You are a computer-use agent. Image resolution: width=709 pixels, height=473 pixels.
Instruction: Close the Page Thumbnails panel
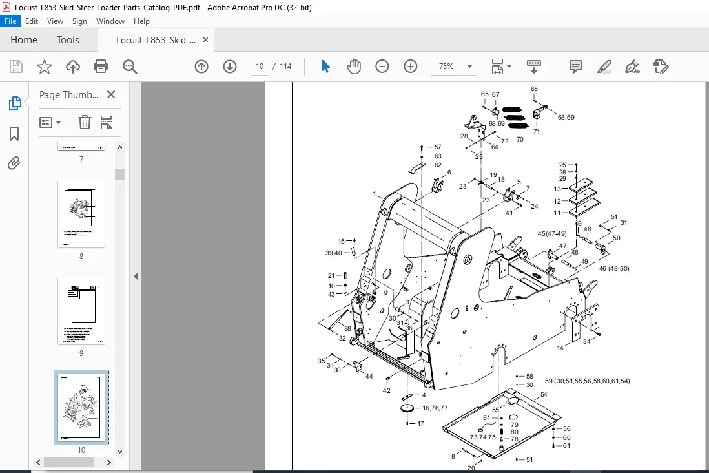(x=111, y=94)
